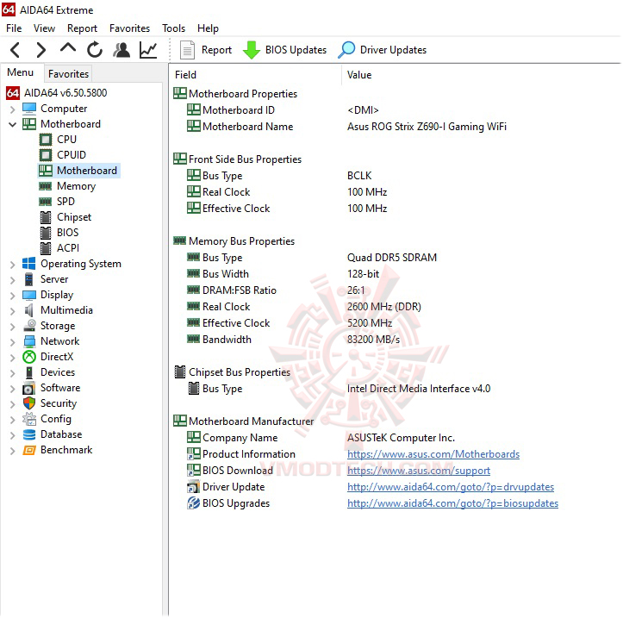Select the highlighted Motherboard sub-item
Image resolution: width=623 pixels, height=618 pixels.
click(79, 171)
